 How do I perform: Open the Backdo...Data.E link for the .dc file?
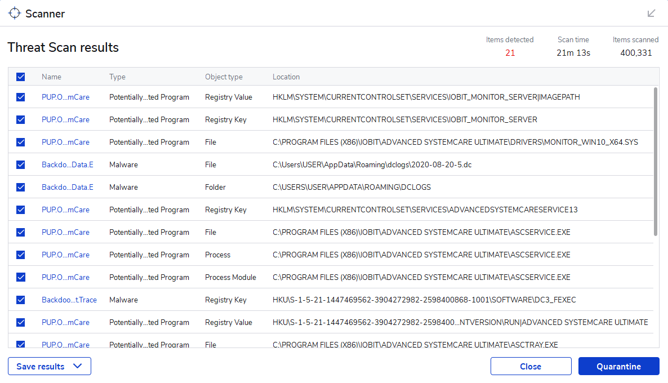pyautogui.click(x=68, y=164)
